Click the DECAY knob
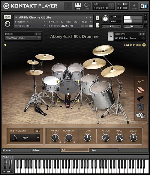The image size is (150, 175). pyautogui.click(x=133, y=138)
